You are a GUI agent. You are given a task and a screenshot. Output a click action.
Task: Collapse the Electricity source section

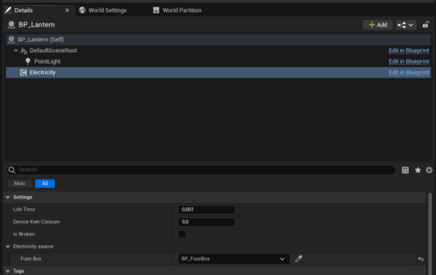pyautogui.click(x=8, y=247)
